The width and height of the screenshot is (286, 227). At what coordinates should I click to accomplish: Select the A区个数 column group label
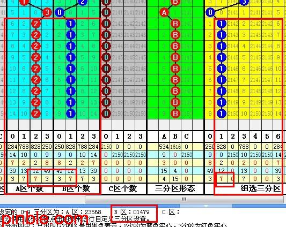tap(30, 188)
